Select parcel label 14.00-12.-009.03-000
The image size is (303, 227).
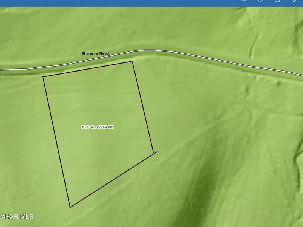point(97,127)
